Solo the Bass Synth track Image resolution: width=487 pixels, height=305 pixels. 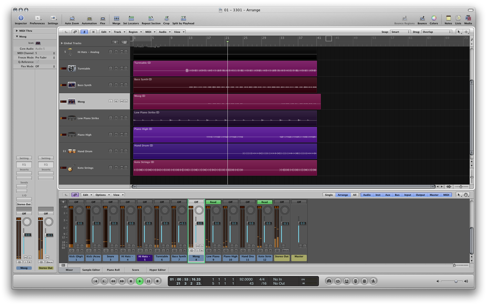[126, 85]
